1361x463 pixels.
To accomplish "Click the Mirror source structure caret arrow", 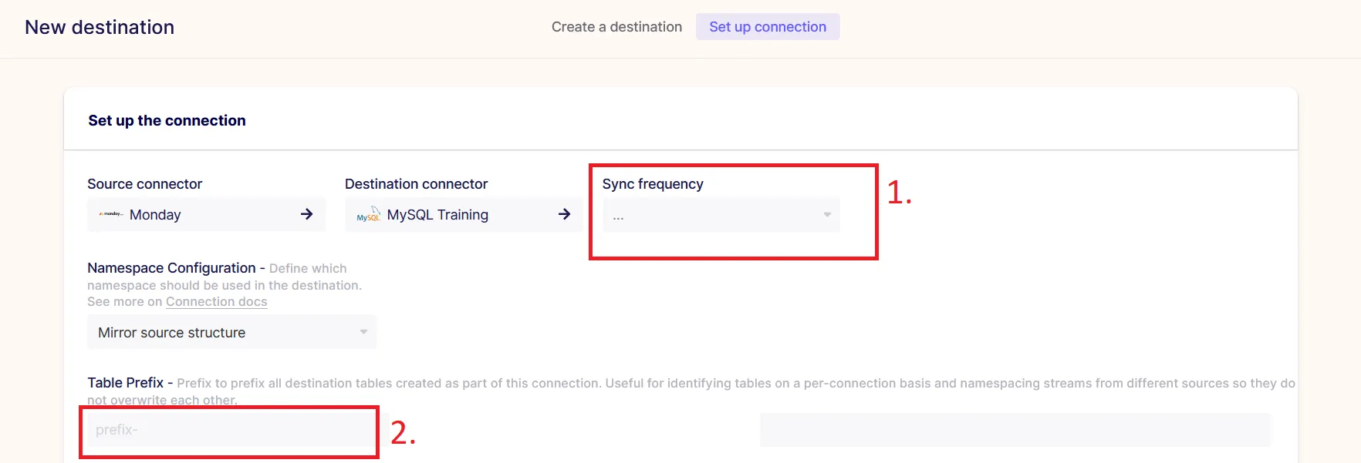I will click(x=363, y=332).
